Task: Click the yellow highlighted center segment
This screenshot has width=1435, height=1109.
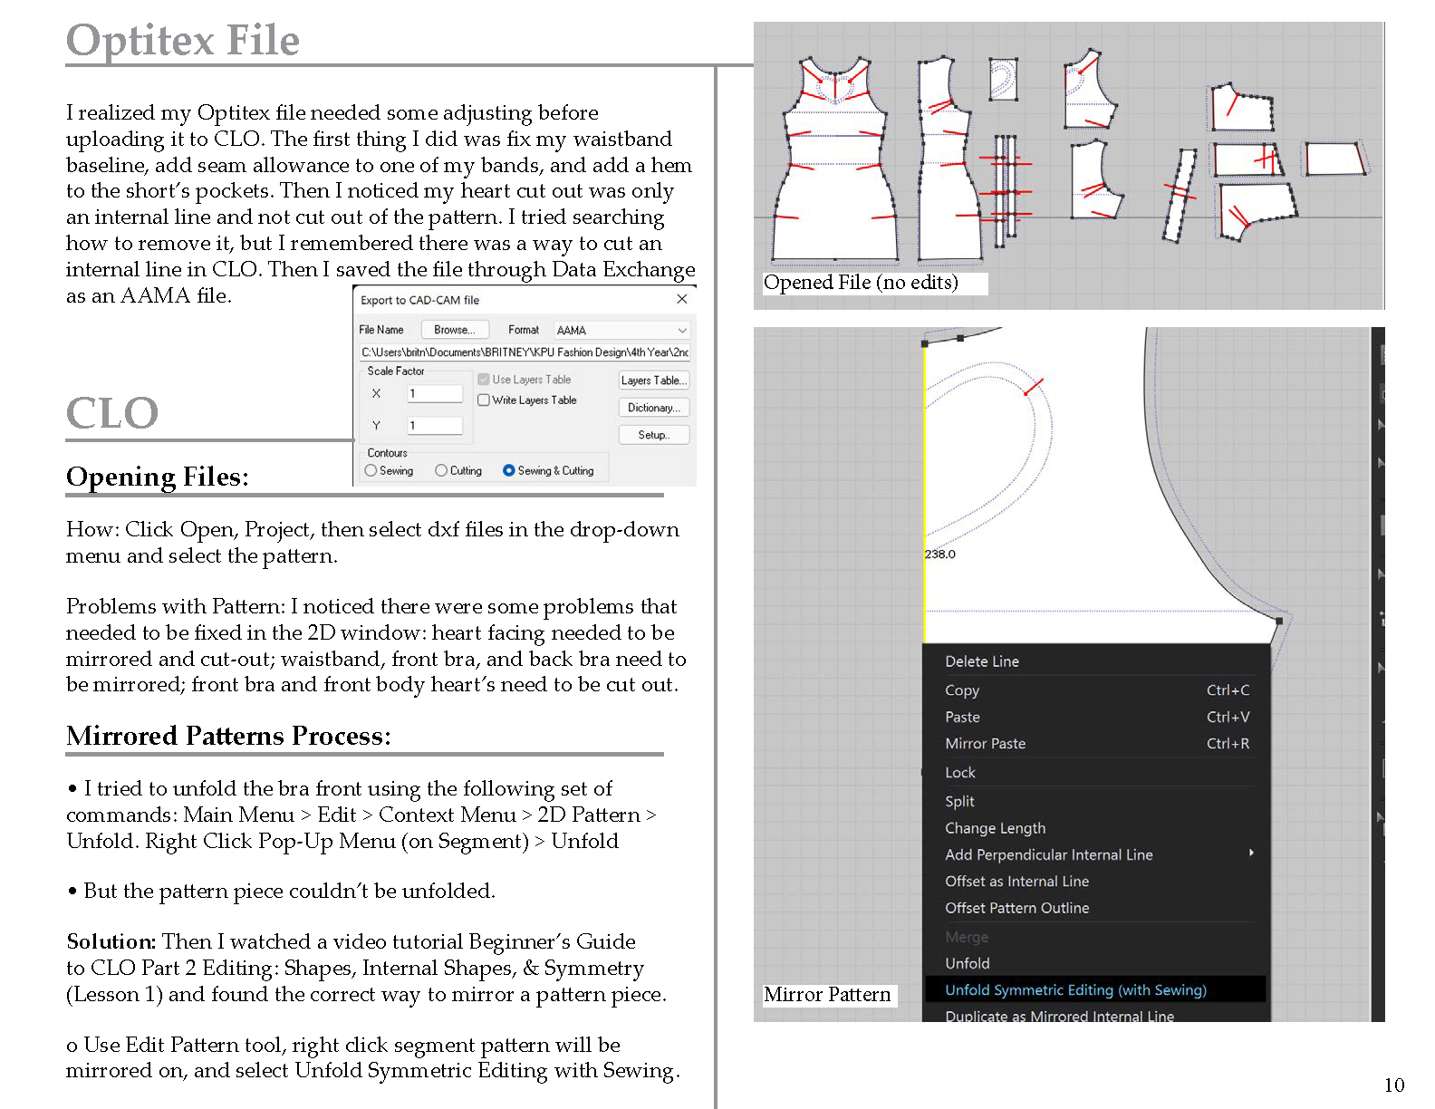Action: pyautogui.click(x=924, y=494)
